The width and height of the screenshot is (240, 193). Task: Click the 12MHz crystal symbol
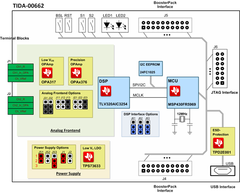click(x=182, y=119)
